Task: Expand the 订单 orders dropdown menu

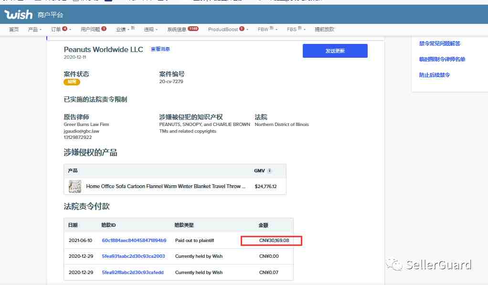Action: coord(56,29)
